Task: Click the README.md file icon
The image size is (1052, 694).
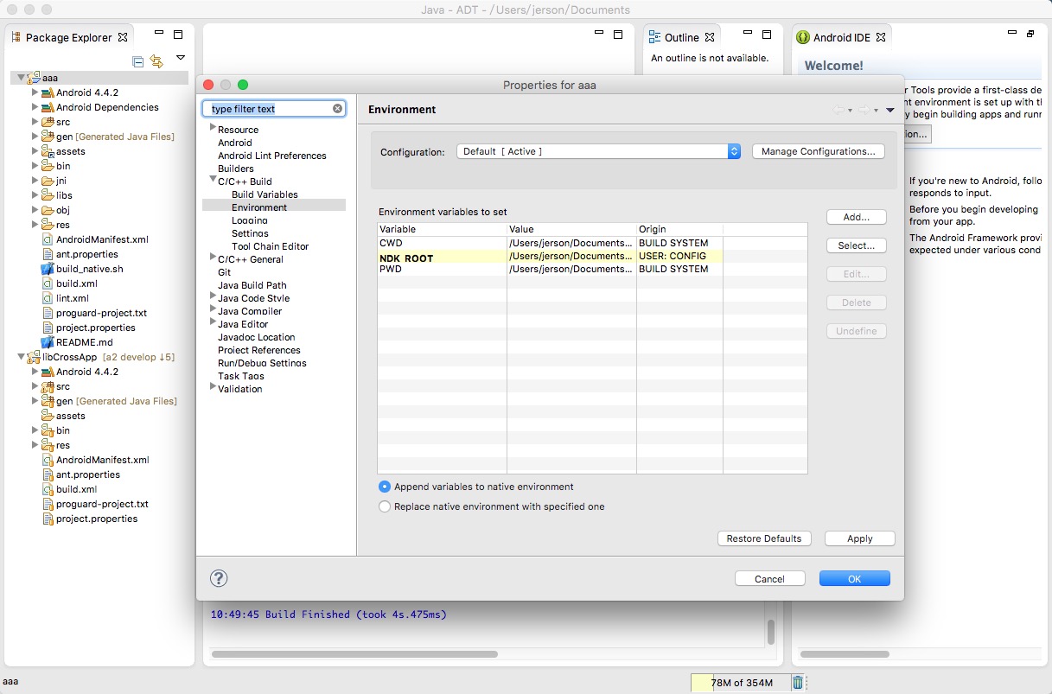Action: pos(48,342)
